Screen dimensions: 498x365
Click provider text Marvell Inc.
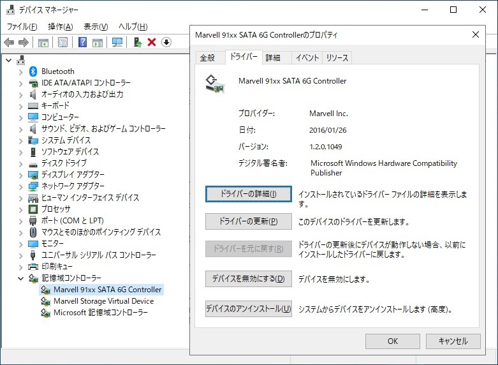pyautogui.click(x=328, y=114)
